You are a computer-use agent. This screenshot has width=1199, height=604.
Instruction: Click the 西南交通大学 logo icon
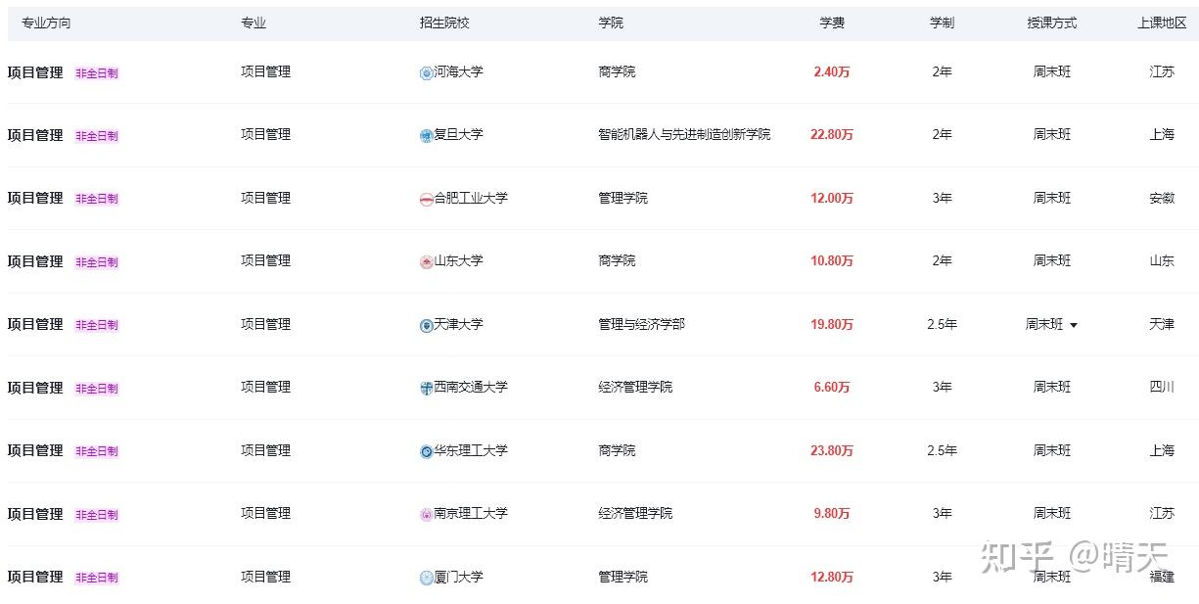coord(426,388)
